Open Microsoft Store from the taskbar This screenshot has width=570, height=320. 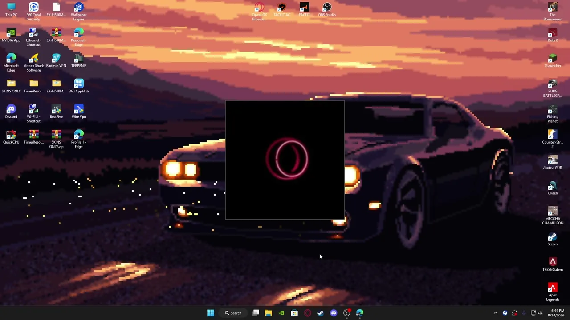tap(294, 313)
